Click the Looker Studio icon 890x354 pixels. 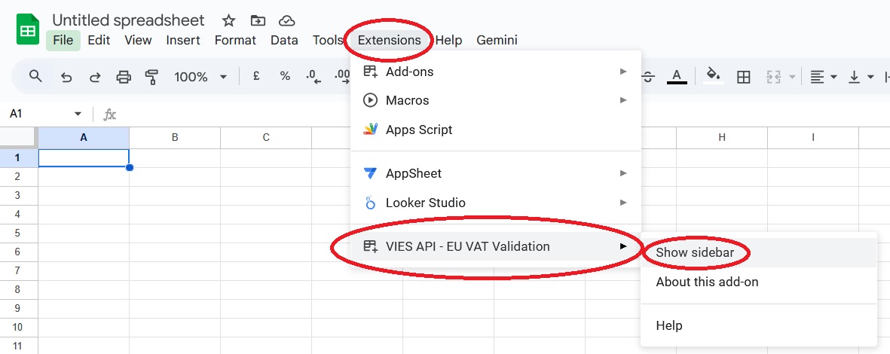[x=370, y=203]
